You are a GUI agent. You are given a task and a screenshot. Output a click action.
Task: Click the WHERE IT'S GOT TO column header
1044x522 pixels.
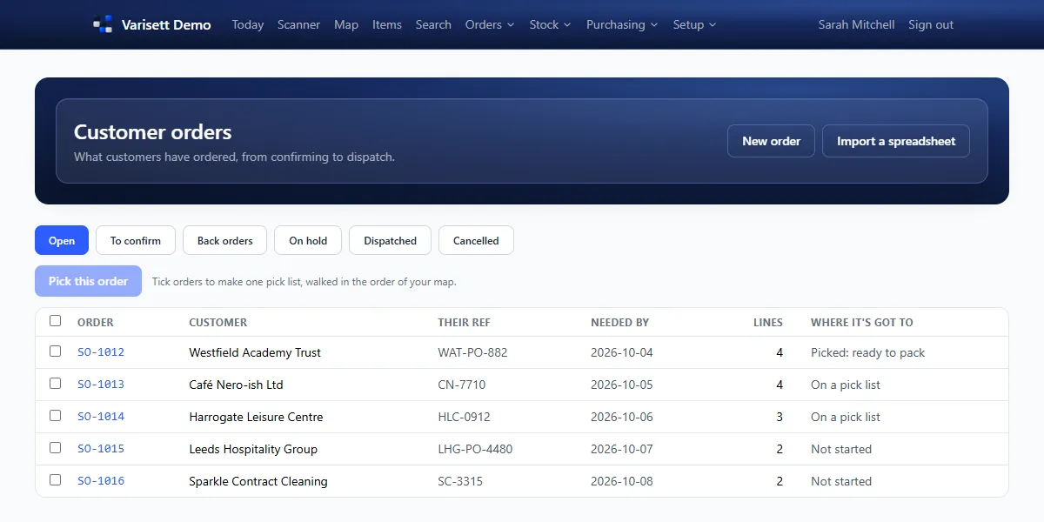click(x=862, y=322)
